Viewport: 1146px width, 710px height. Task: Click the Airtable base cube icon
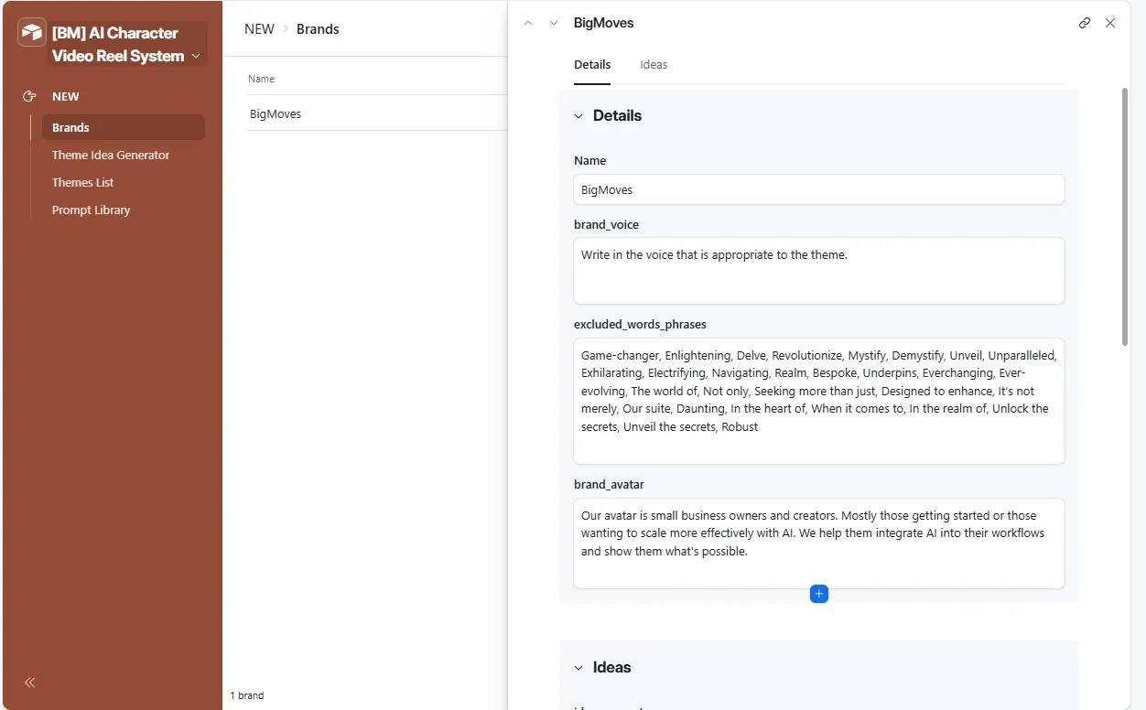[x=32, y=33]
